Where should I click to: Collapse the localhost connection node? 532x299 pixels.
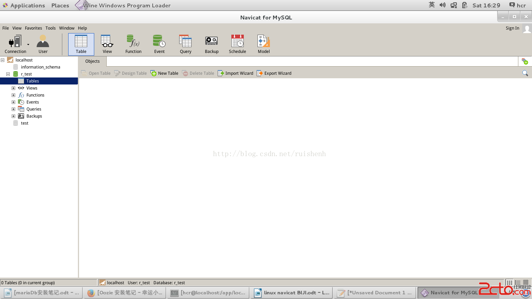(x=2, y=60)
